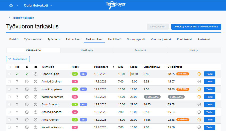Screen dimensions: 226x131
Task: Open the Asetukset tab
Action: coord(204,39)
